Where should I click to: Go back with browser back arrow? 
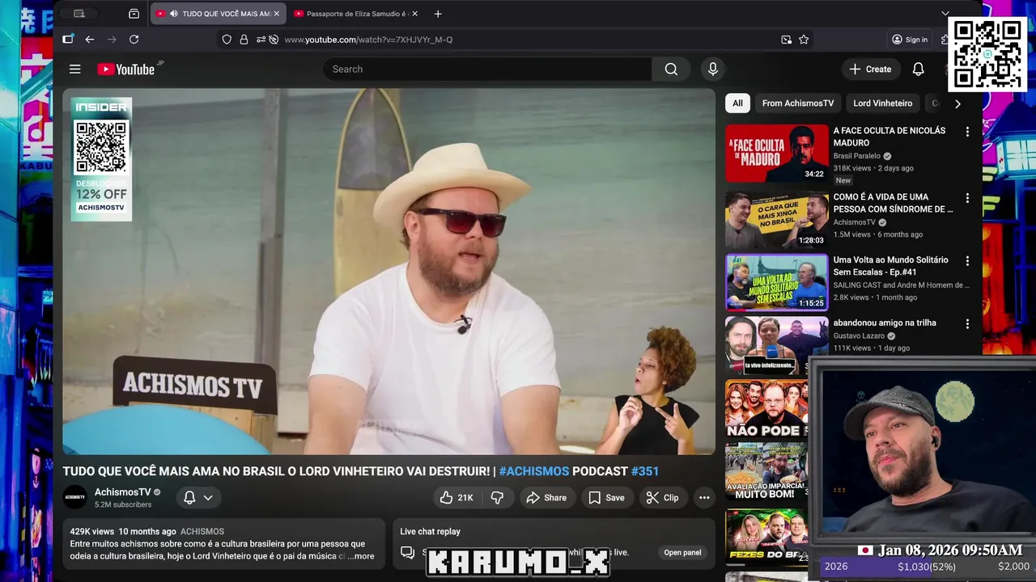pos(89,40)
